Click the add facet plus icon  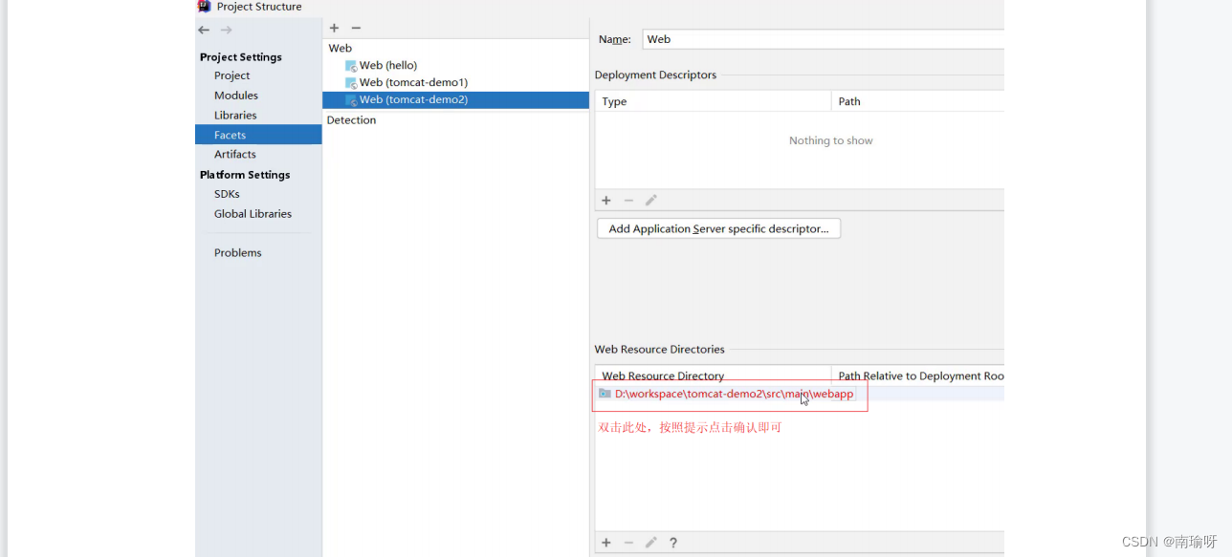pos(334,28)
